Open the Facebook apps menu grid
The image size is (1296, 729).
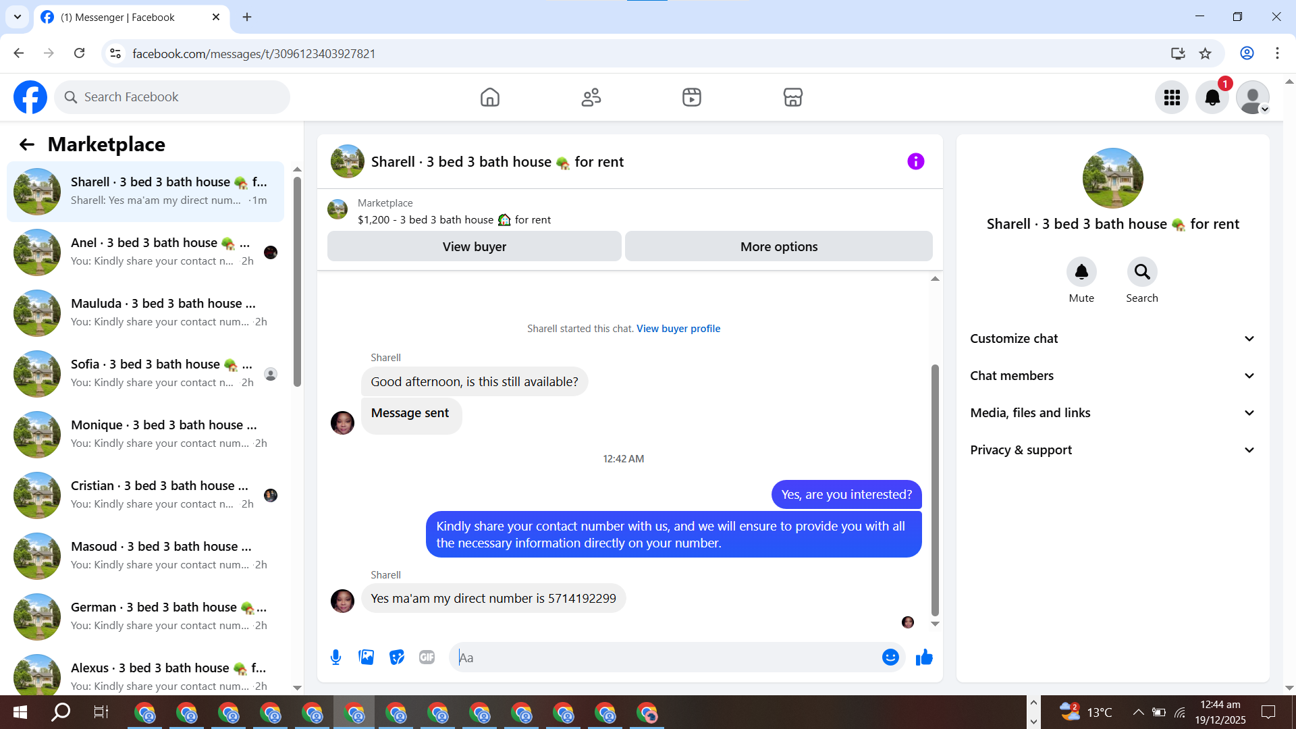coord(1172,98)
